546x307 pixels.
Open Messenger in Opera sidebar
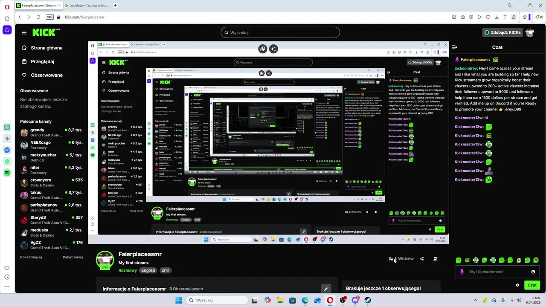pyautogui.click(x=7, y=150)
